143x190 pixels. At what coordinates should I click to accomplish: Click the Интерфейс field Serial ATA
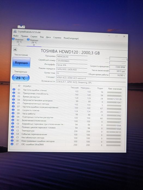tap(72, 65)
